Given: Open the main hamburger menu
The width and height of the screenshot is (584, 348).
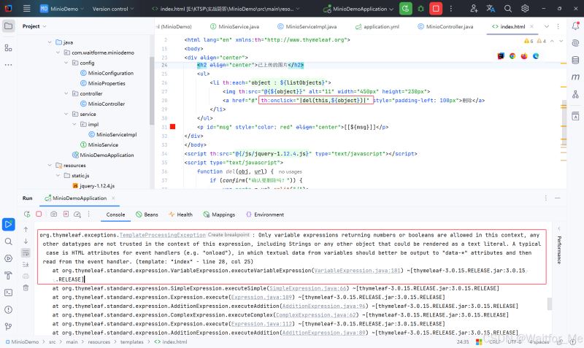Looking at the screenshot, I should point(26,8).
